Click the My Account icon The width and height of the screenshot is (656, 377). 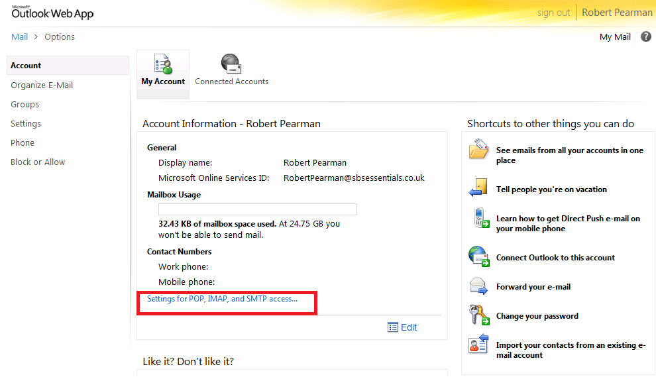click(163, 65)
